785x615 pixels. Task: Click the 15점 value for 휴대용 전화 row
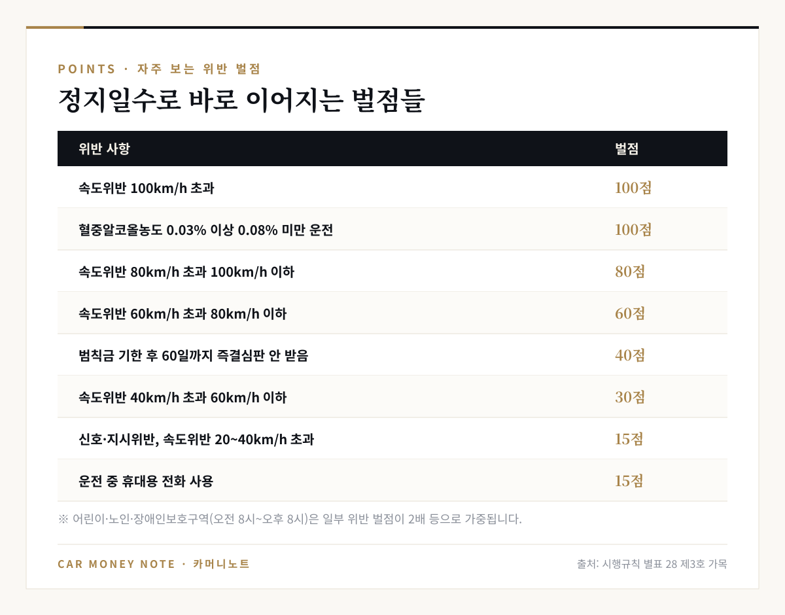tap(629, 481)
